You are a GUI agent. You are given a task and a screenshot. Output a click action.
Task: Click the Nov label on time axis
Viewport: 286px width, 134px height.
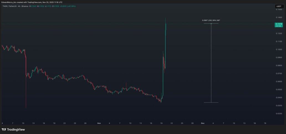(x=99, y=123)
